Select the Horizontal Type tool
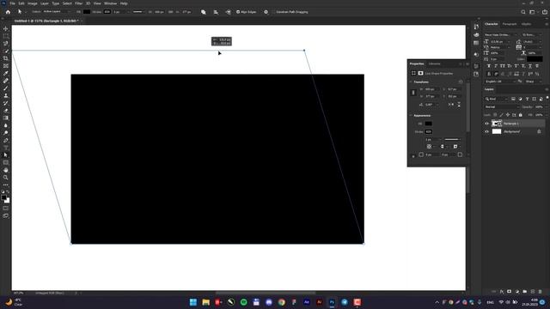This screenshot has width=550, height=309. click(x=6, y=148)
